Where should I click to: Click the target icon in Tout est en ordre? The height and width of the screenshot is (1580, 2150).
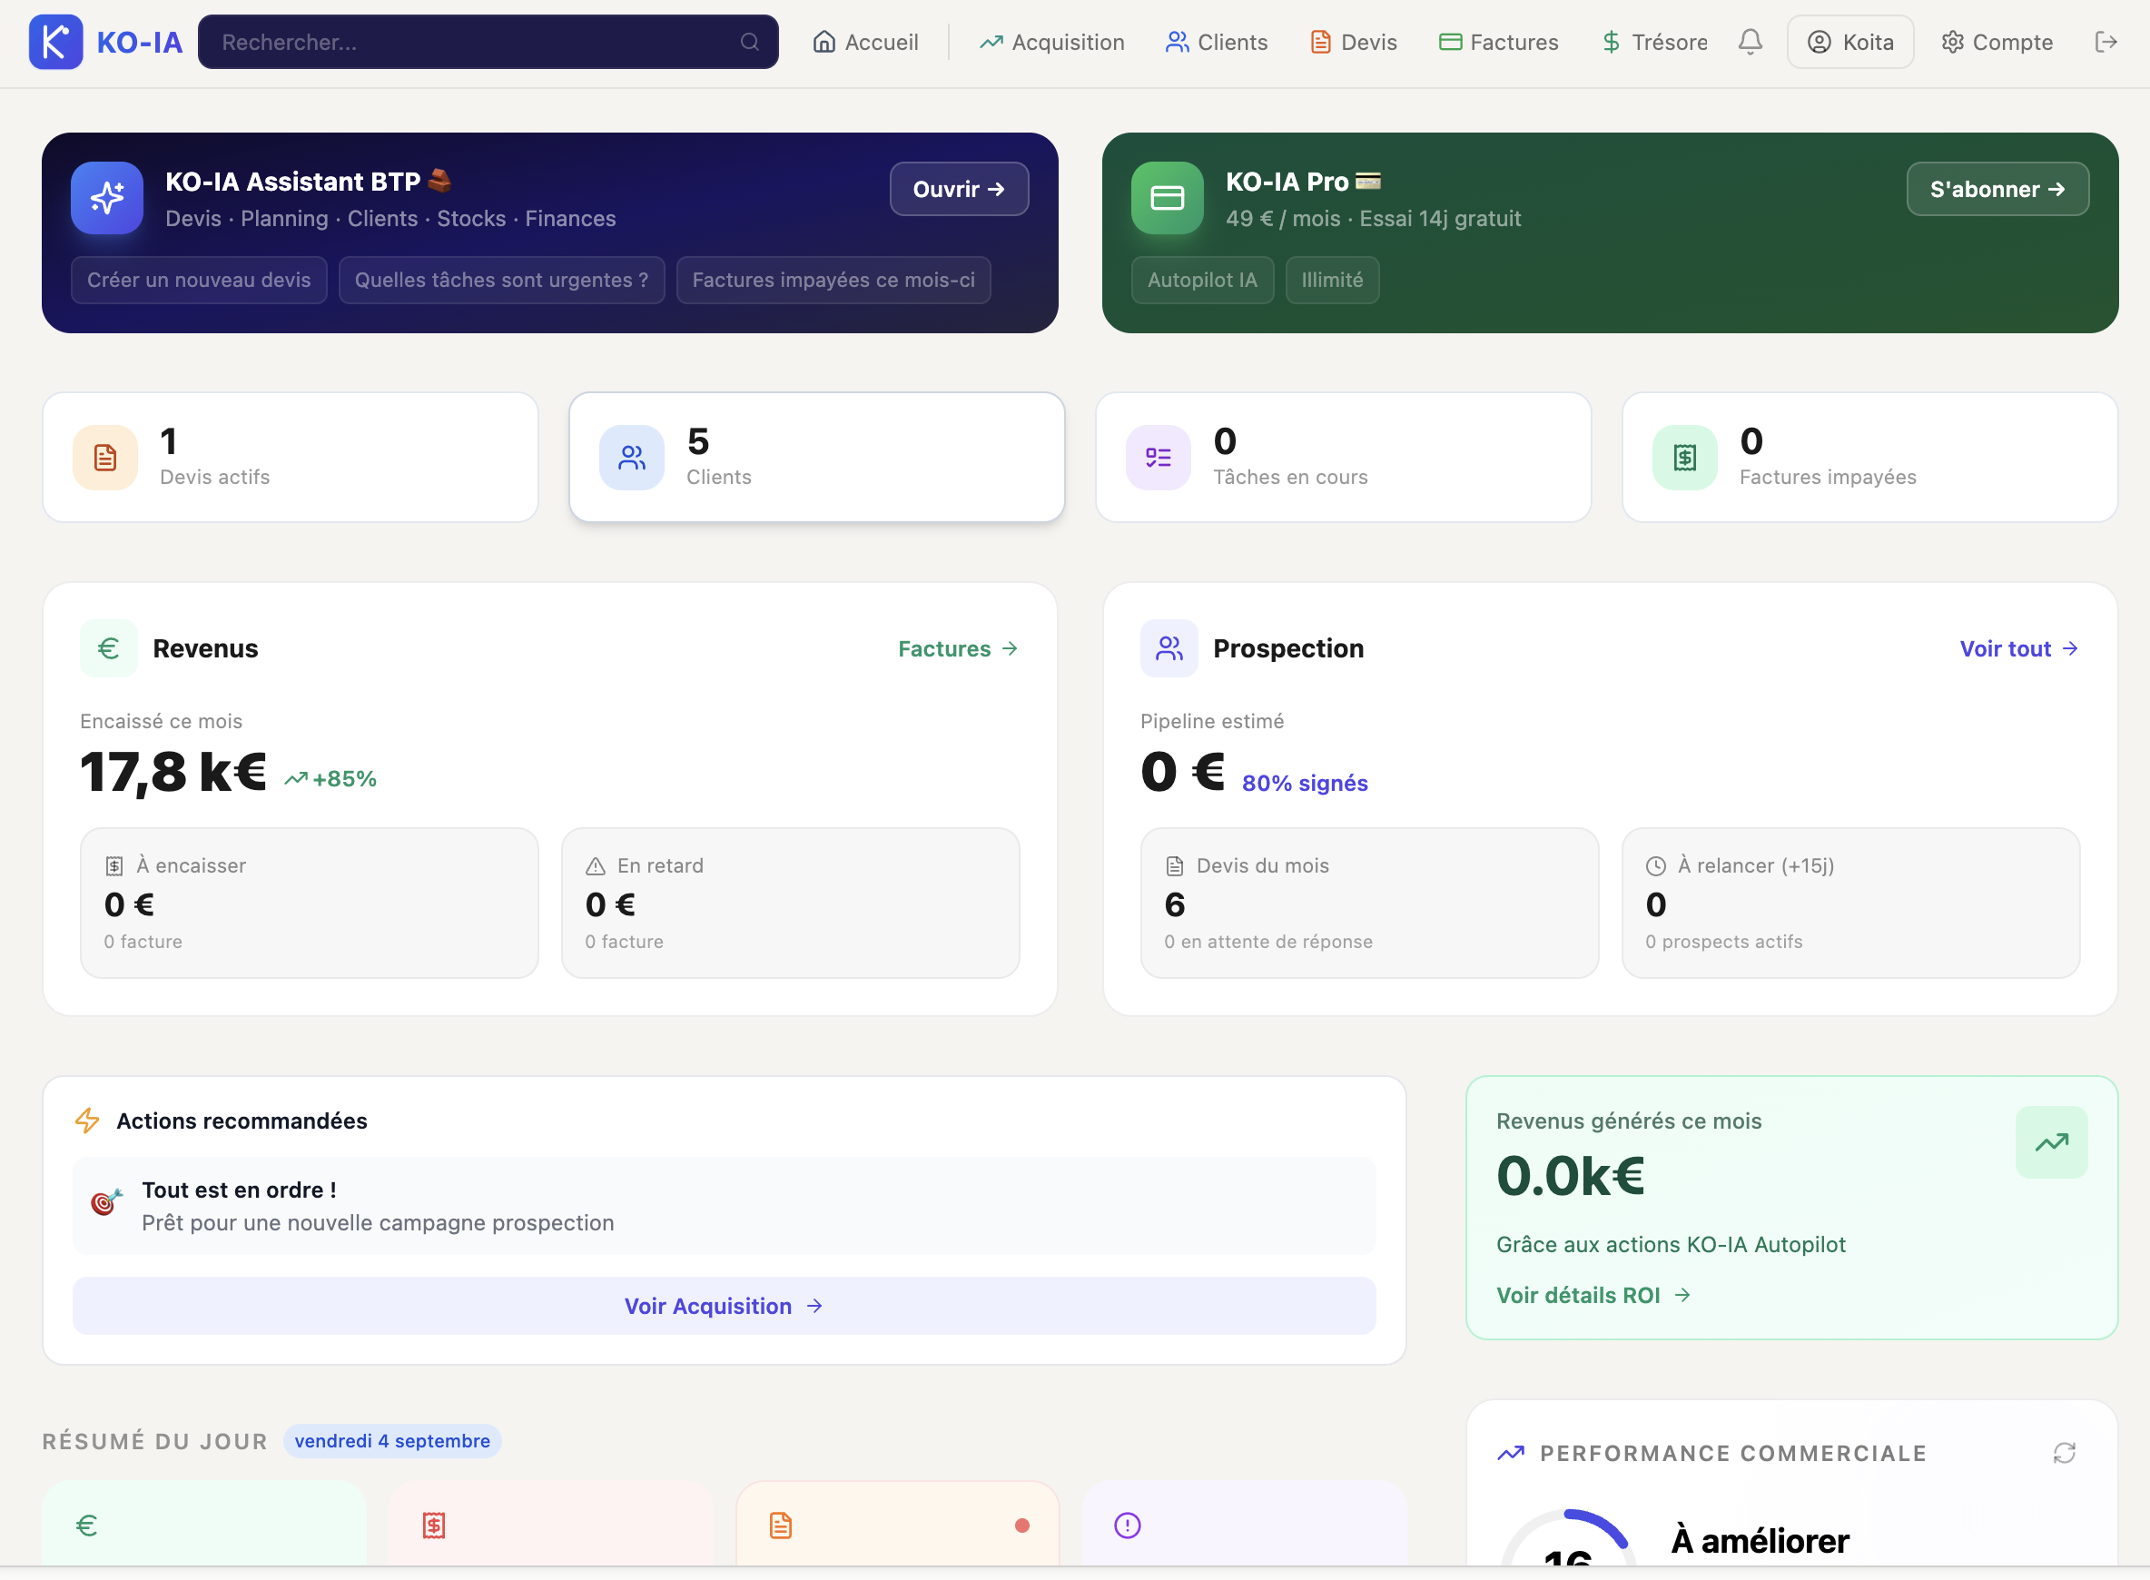tap(106, 1201)
